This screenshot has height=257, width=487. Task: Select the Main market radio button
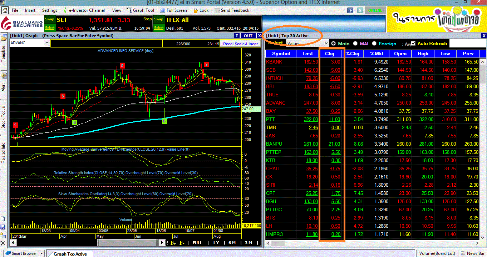pyautogui.click(x=334, y=44)
